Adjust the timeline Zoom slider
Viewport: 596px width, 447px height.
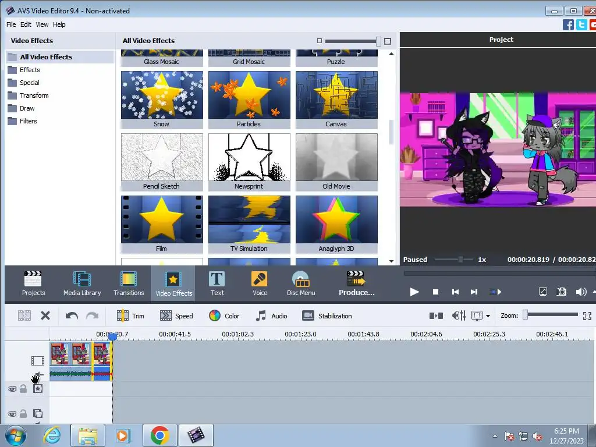552,315
